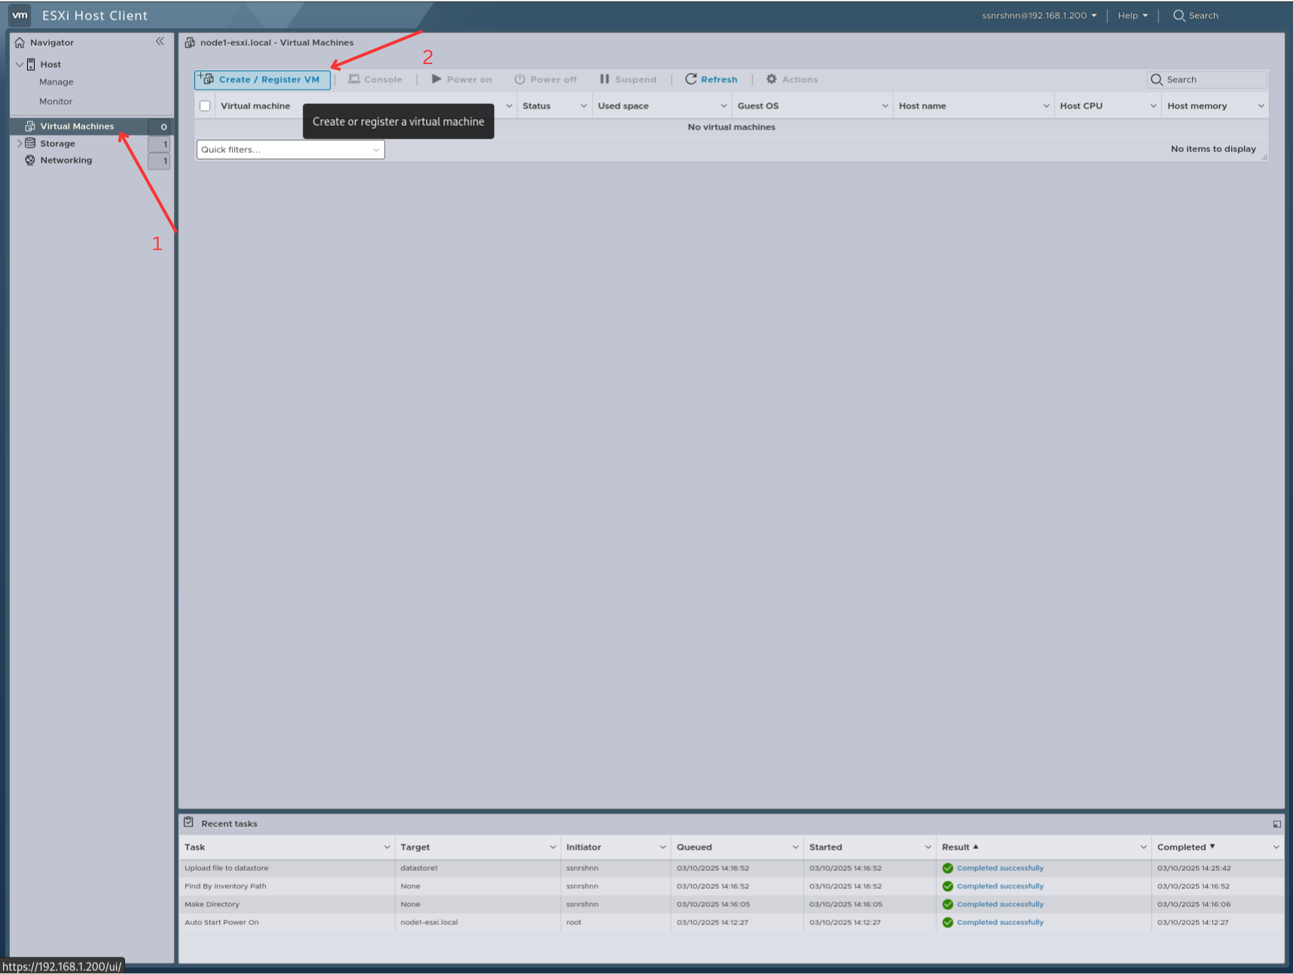Viewport: 1293px width, 974px height.
Task: Click the Power off icon
Action: (x=519, y=79)
